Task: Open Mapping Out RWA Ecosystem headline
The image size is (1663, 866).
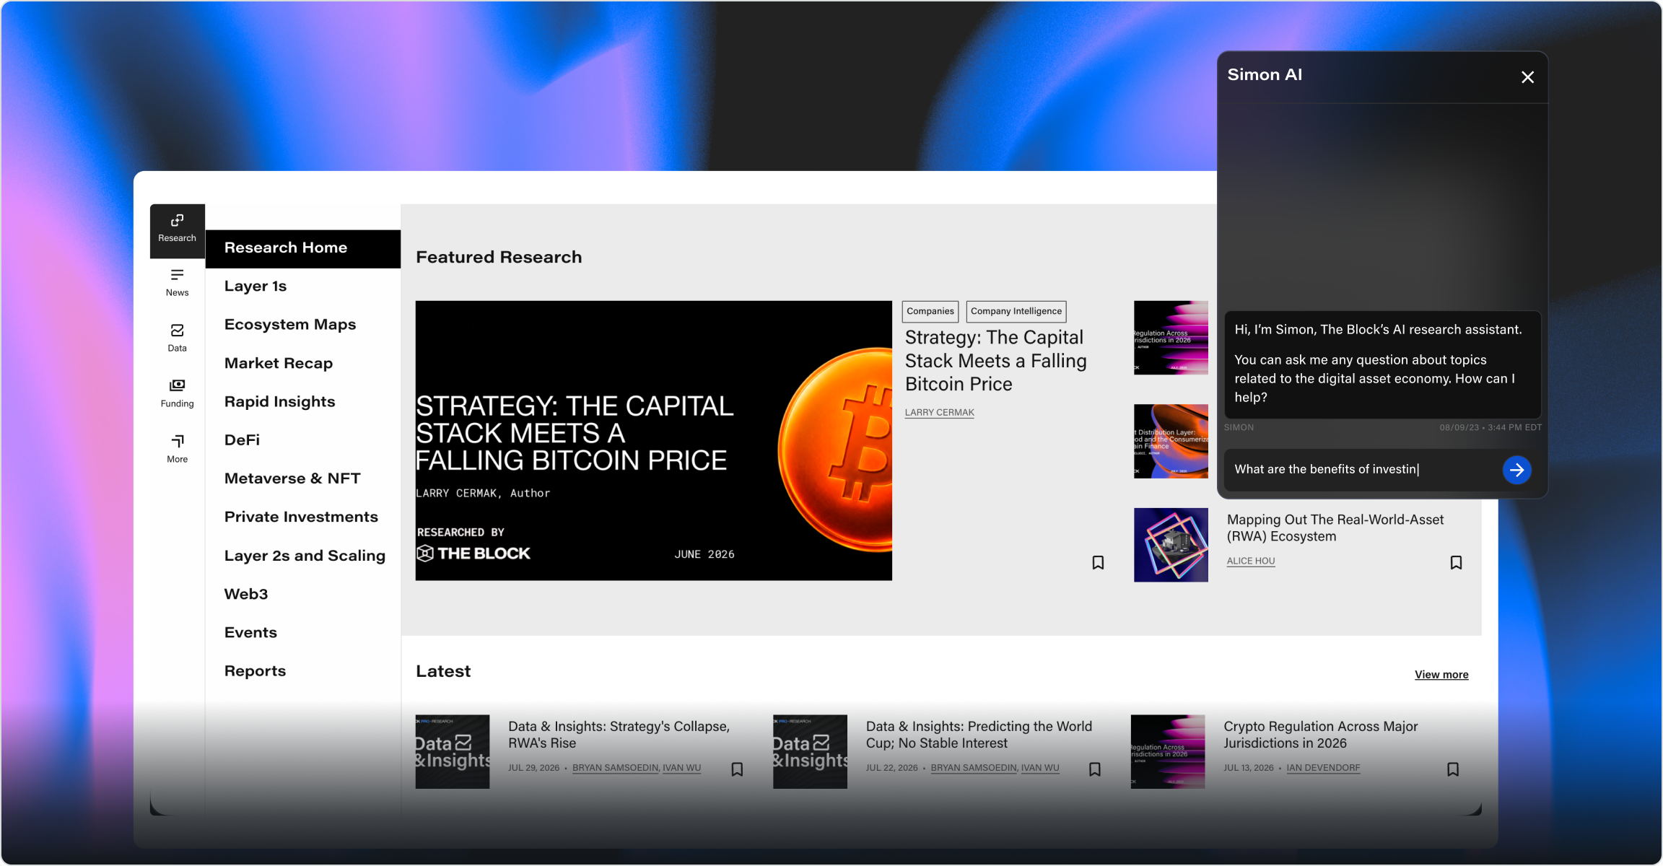Action: coord(1335,528)
